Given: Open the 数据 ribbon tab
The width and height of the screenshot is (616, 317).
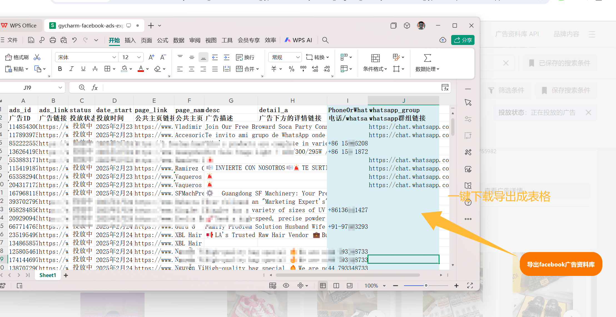Looking at the screenshot, I should point(178,40).
